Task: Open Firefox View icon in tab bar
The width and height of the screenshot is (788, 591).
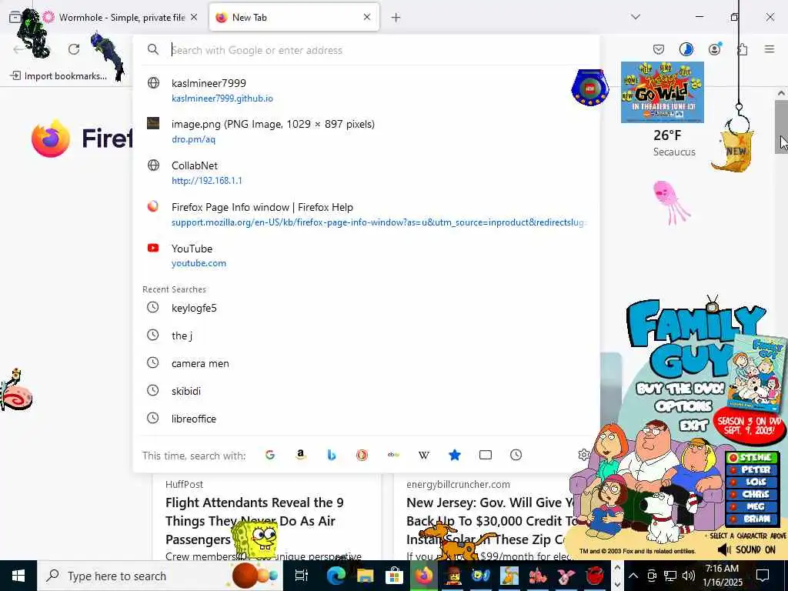Action: 15,17
